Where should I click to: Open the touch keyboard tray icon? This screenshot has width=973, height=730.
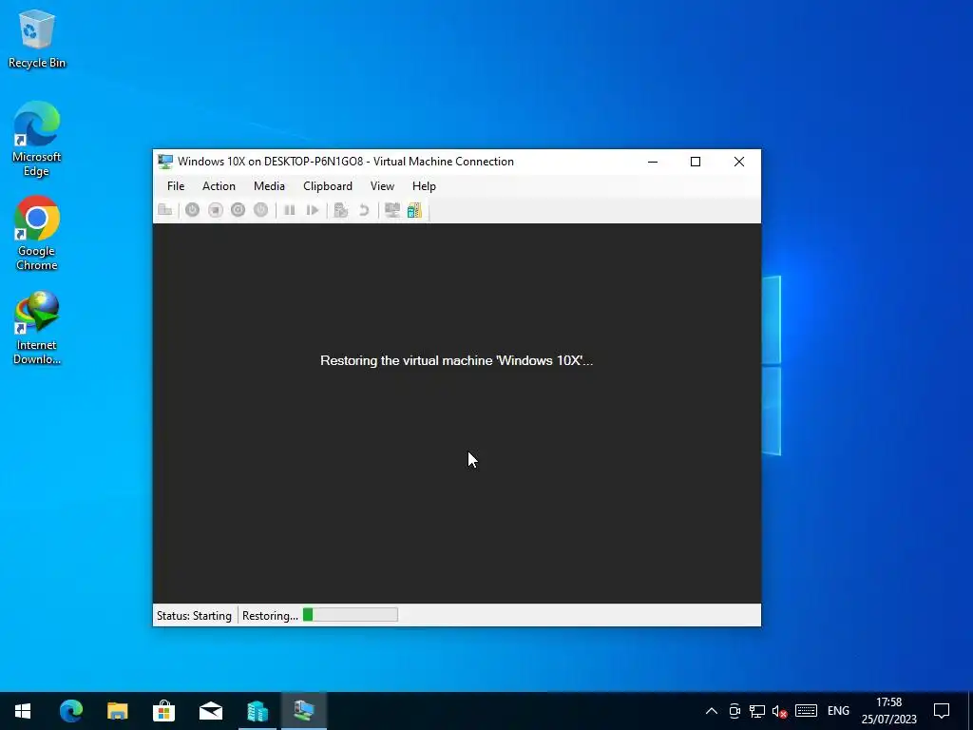(806, 711)
